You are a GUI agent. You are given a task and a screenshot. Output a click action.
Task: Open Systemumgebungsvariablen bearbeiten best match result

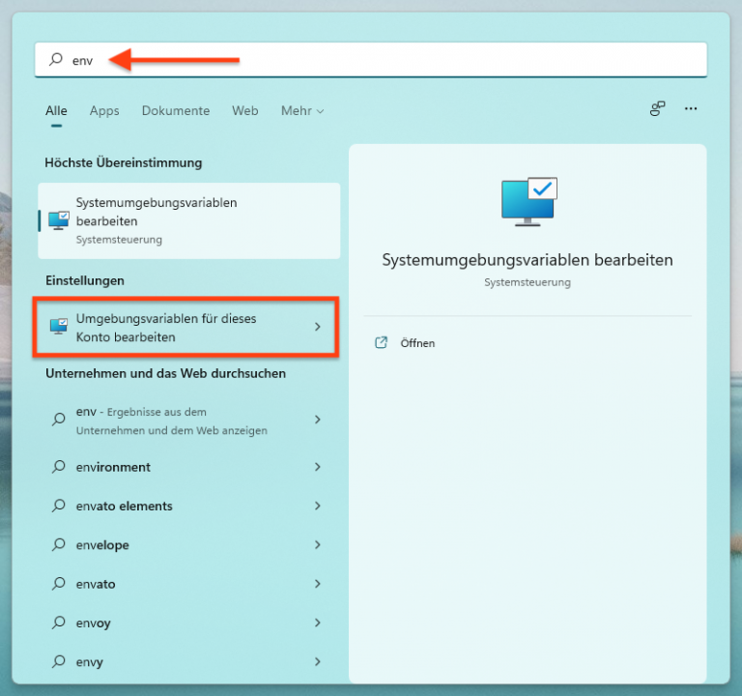[x=188, y=220]
